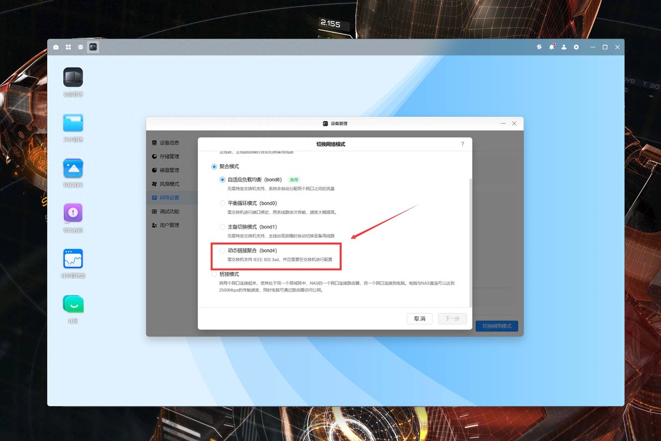Image resolution: width=661 pixels, height=441 pixels.
Task: Open the transfer tasks arrows icon
Action: pyautogui.click(x=539, y=47)
